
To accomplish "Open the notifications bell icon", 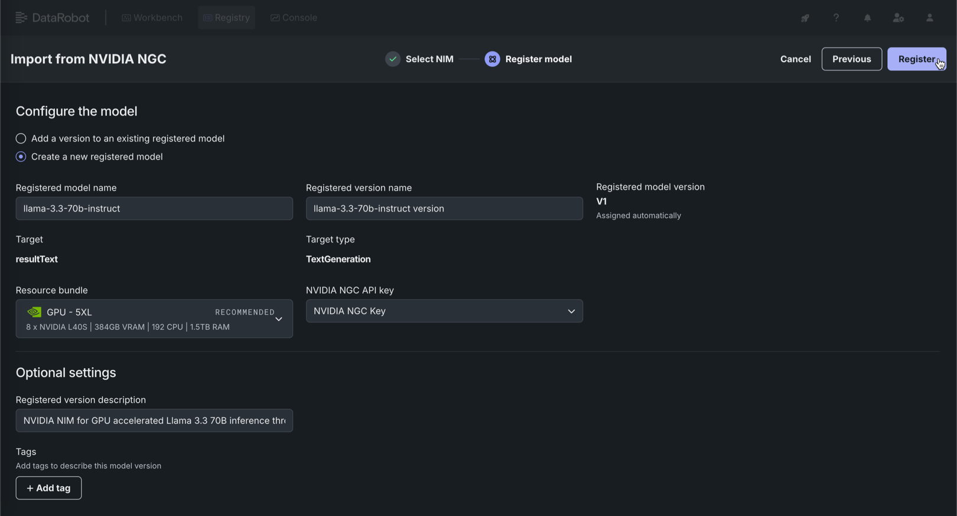I will click(x=867, y=18).
